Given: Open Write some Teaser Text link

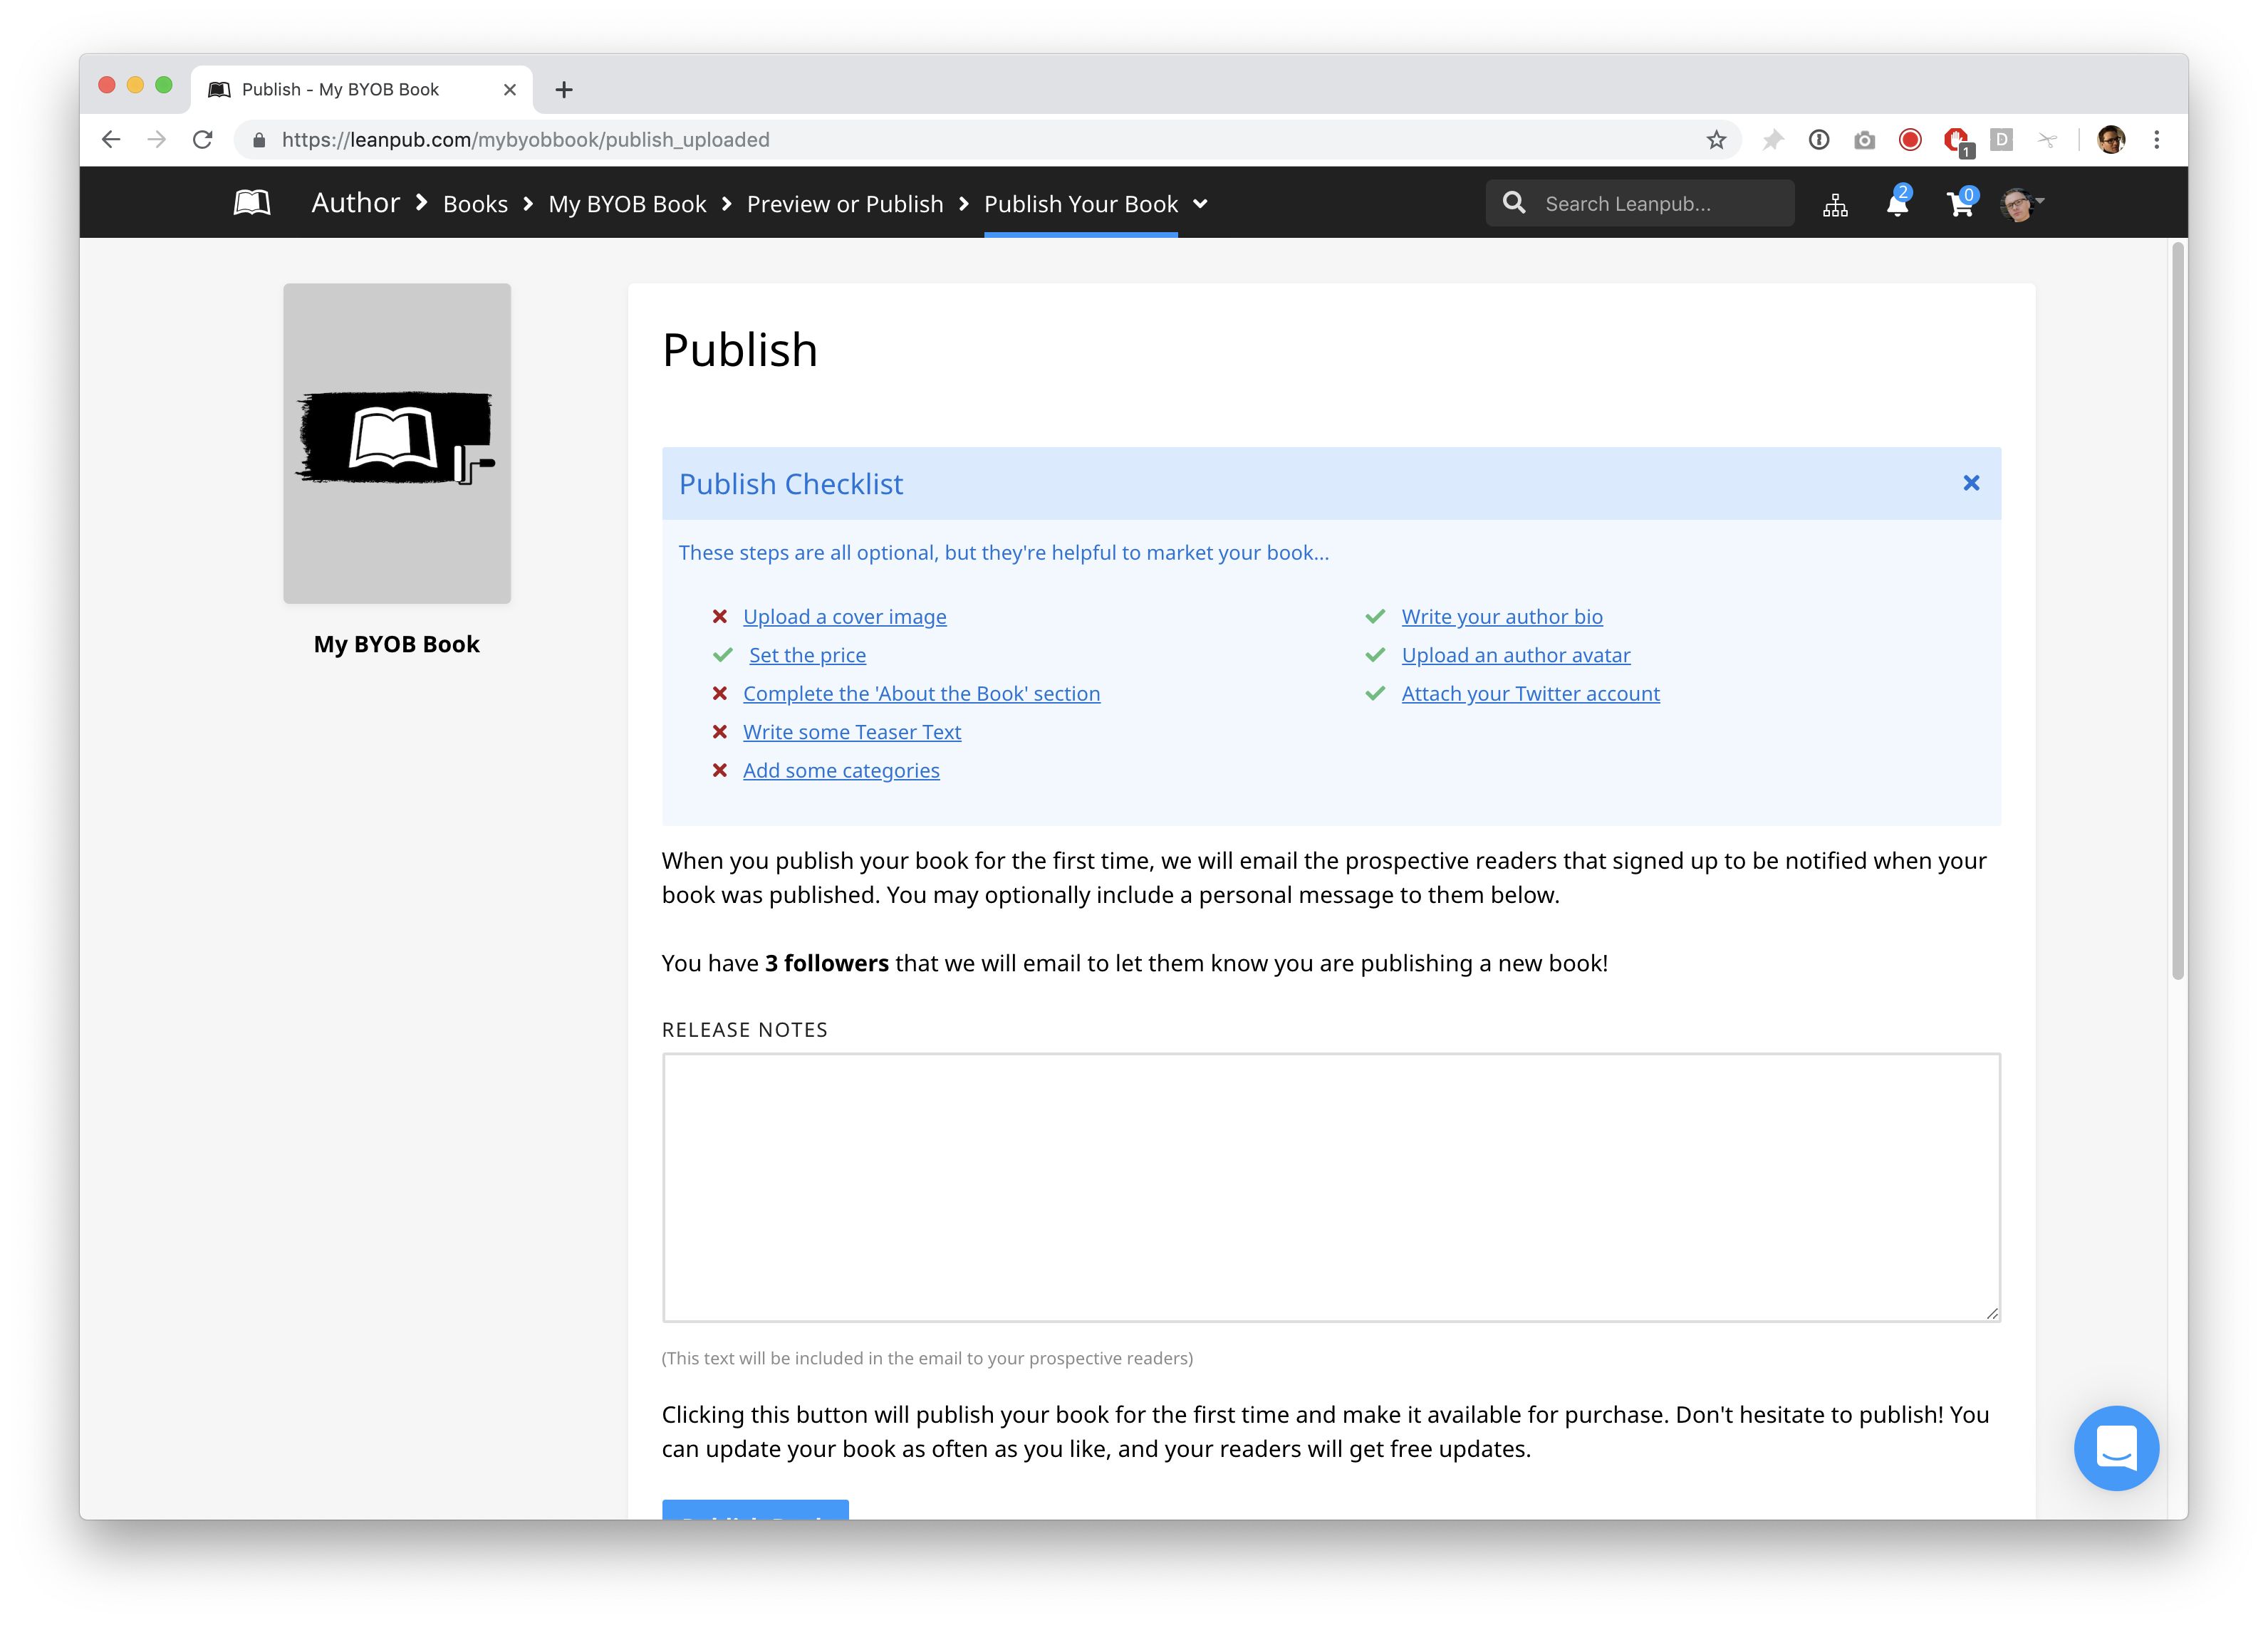Looking at the screenshot, I should click(852, 733).
